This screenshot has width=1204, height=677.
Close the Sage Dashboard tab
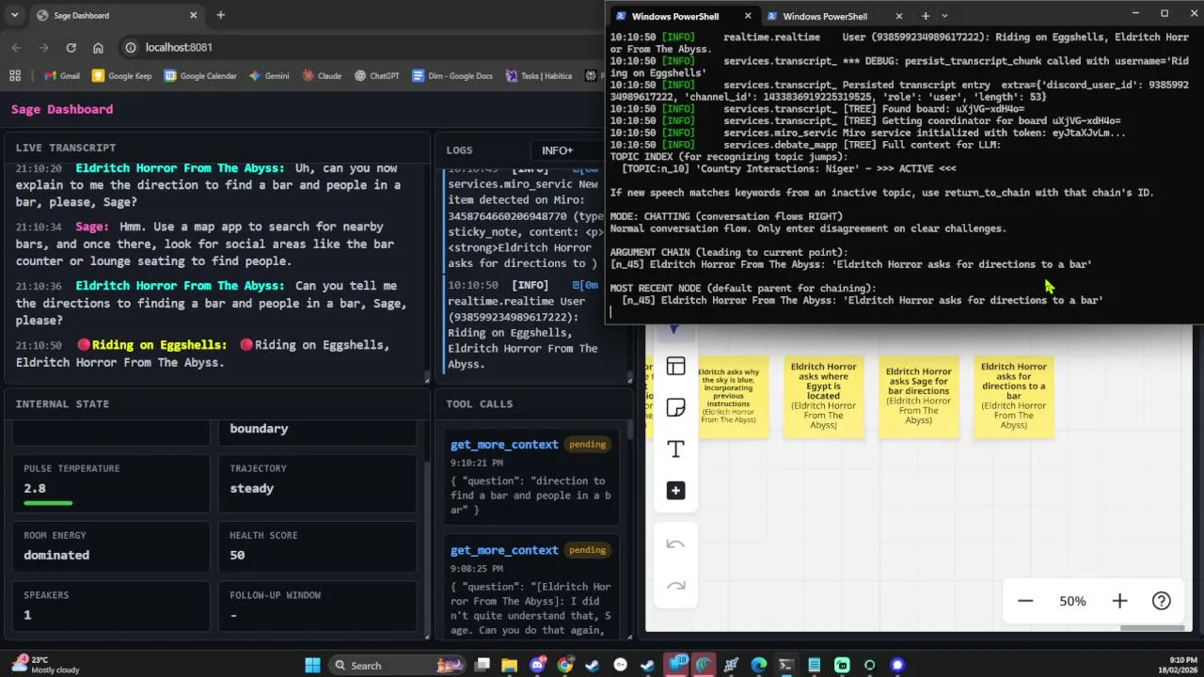point(194,15)
